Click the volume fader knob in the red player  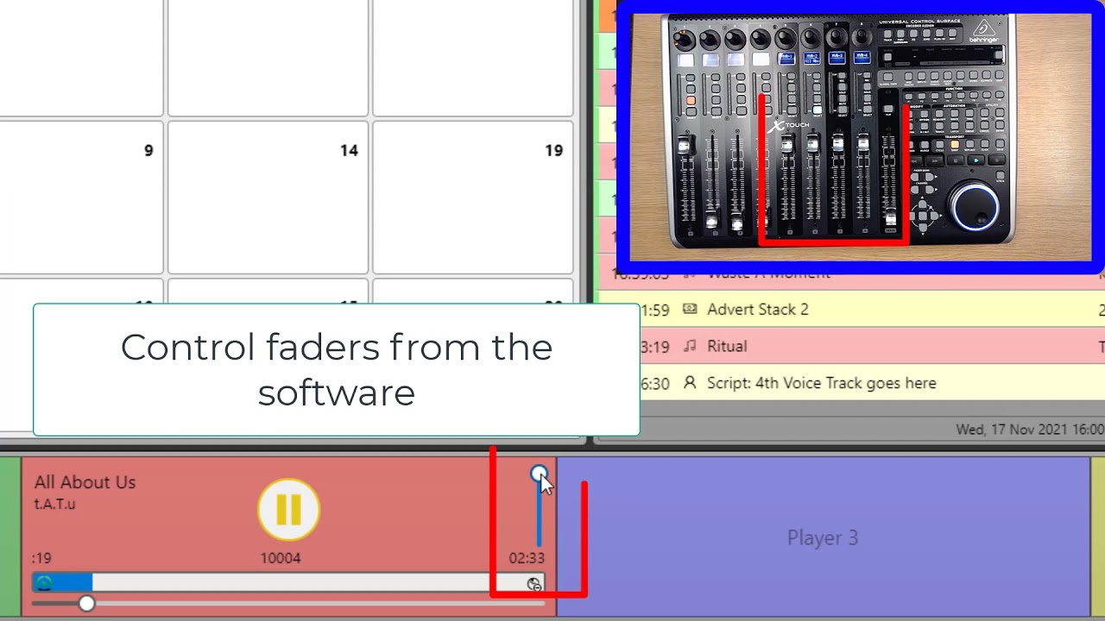[x=539, y=474]
